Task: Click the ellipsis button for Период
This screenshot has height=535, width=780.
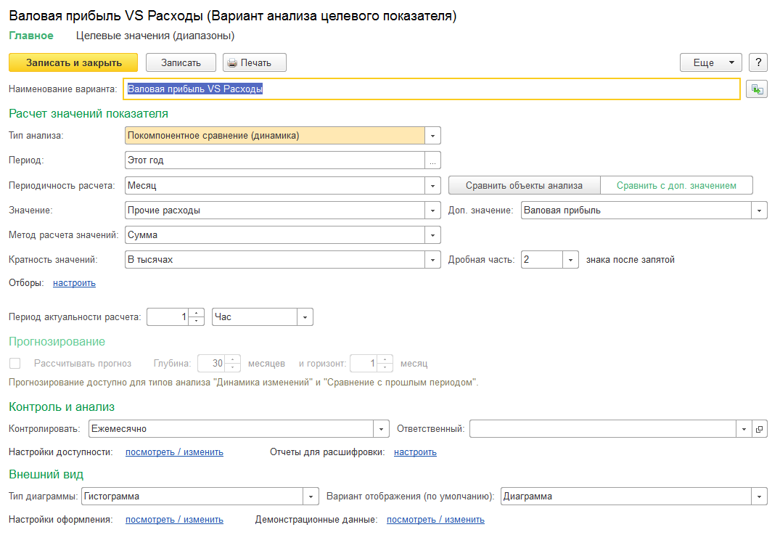Action: [x=432, y=160]
